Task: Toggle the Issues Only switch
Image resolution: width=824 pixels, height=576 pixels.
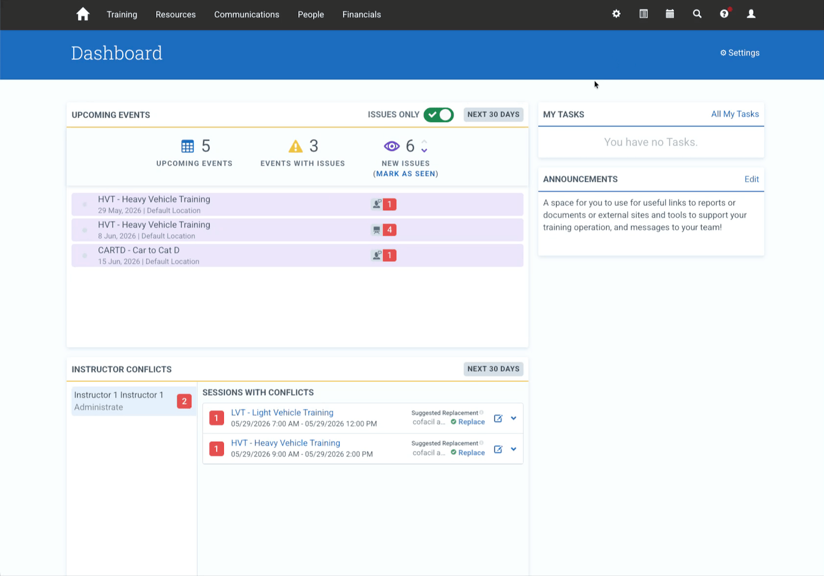Action: coord(438,115)
